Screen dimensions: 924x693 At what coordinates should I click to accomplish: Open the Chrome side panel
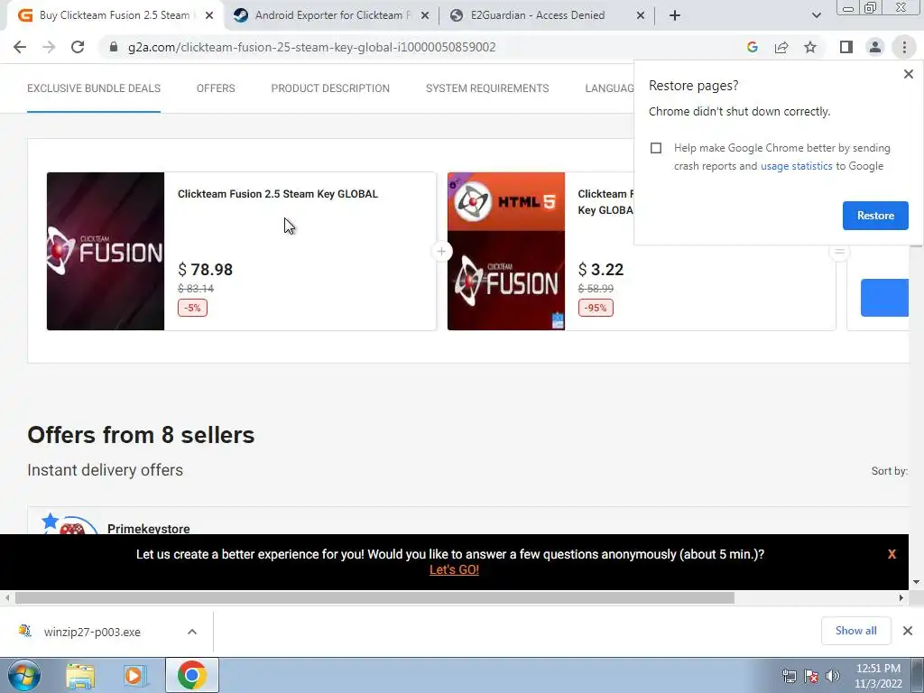[x=846, y=47]
